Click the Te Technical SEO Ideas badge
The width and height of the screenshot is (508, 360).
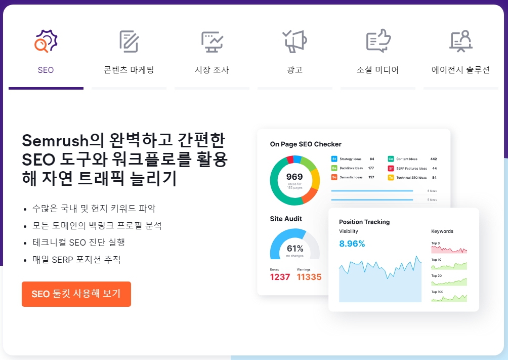tap(391, 177)
